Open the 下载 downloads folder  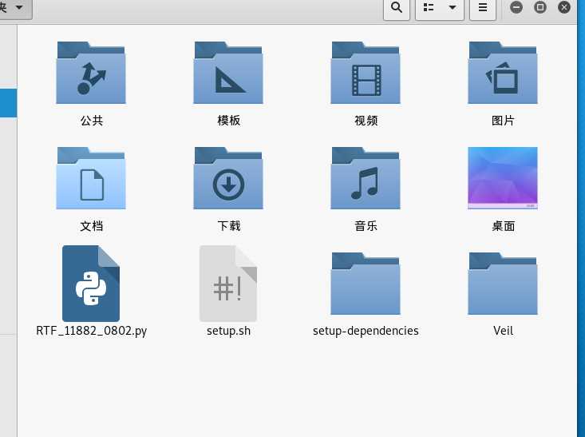click(x=228, y=178)
